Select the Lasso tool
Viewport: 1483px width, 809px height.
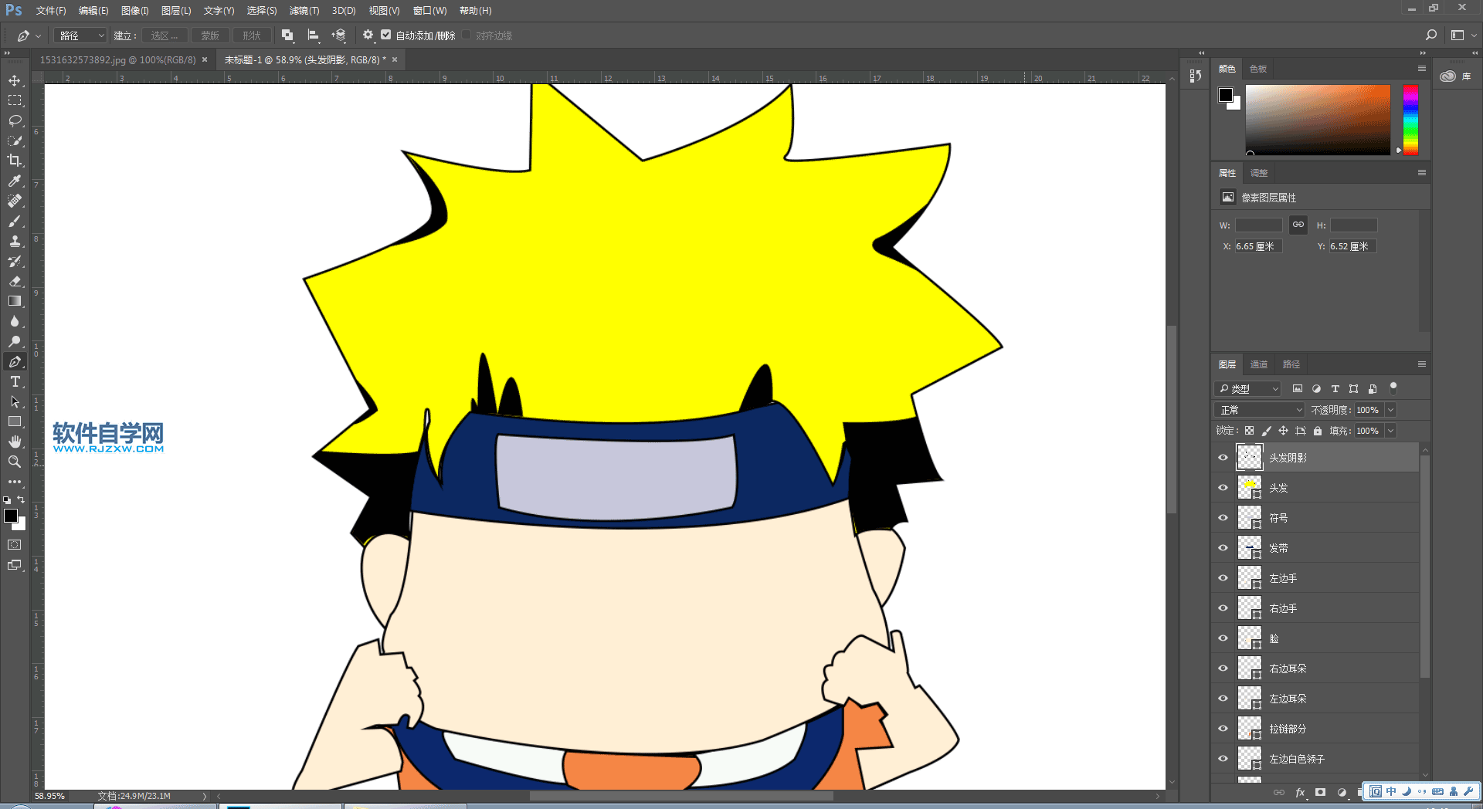click(15, 120)
